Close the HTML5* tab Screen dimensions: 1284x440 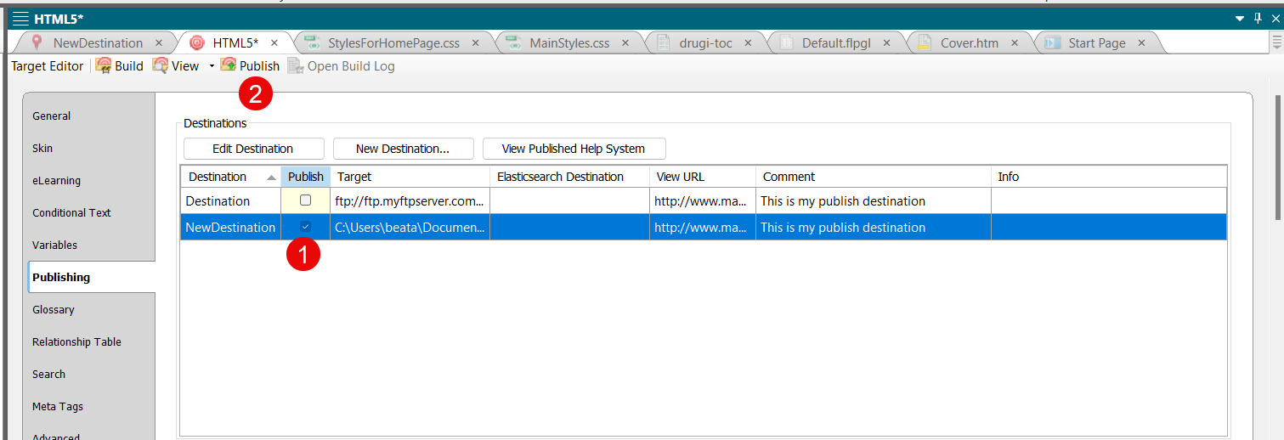[x=274, y=42]
